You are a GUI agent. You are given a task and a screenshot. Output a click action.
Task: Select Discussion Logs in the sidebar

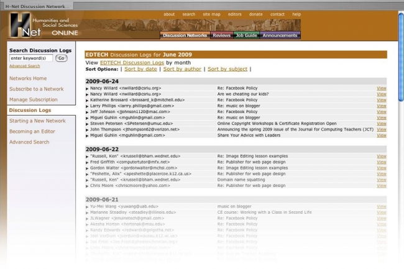click(x=30, y=110)
